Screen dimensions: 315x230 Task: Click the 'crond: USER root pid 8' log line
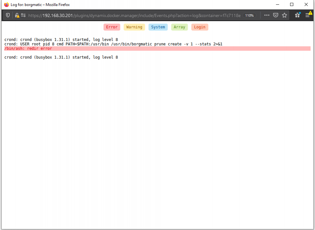click(113, 44)
